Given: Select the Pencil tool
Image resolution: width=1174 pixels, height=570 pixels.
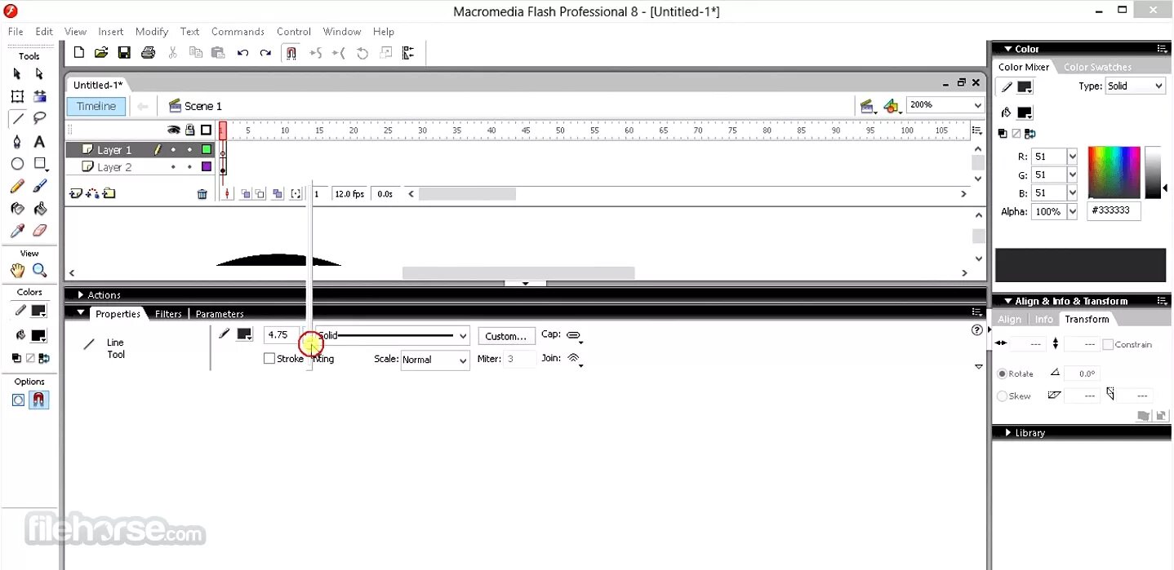Looking at the screenshot, I should tap(17, 187).
